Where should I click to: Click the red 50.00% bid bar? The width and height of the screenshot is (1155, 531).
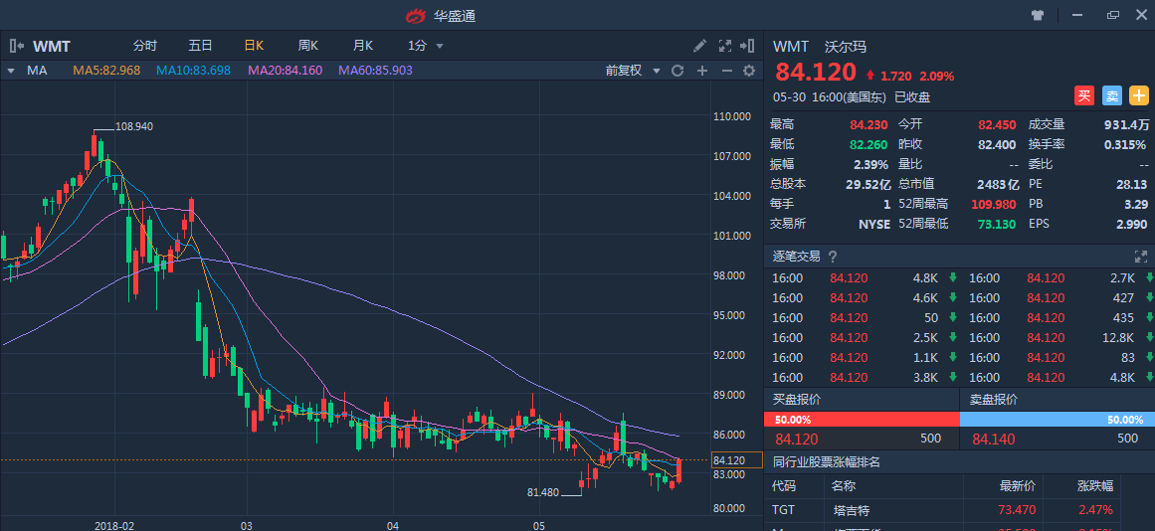click(862, 419)
